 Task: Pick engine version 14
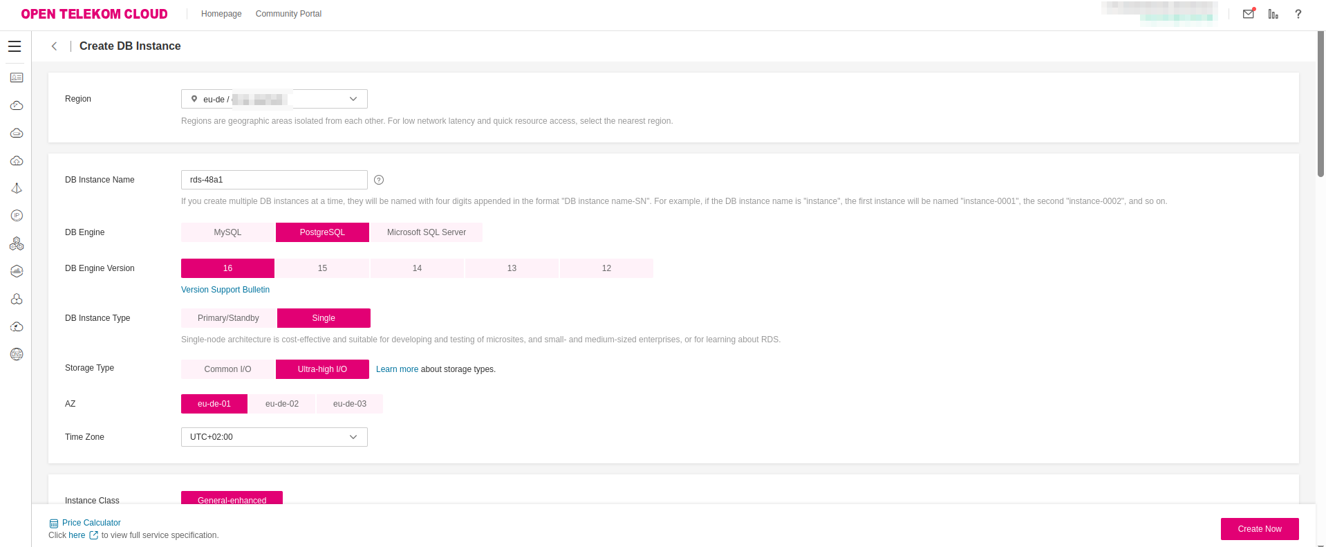tap(417, 268)
